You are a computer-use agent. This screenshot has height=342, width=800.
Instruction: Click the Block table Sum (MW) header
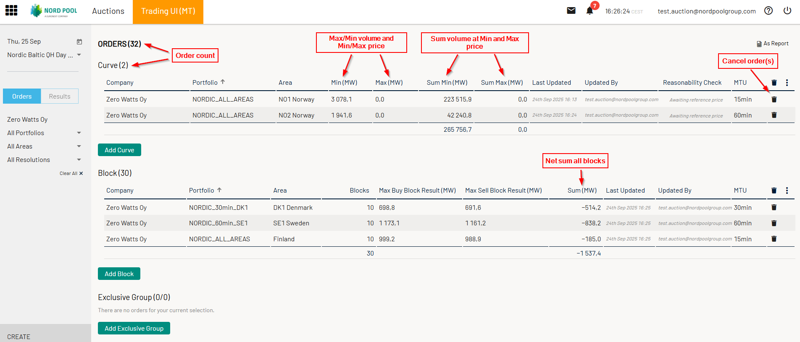click(582, 191)
